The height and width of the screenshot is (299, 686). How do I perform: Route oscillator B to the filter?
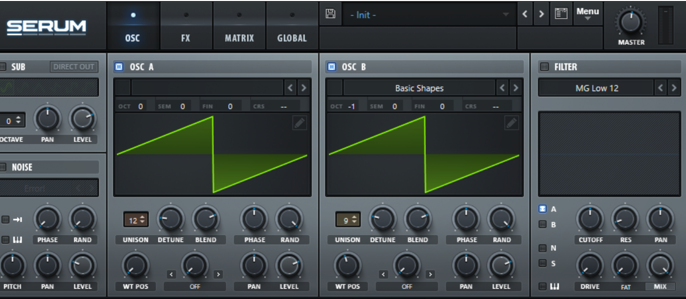(542, 224)
